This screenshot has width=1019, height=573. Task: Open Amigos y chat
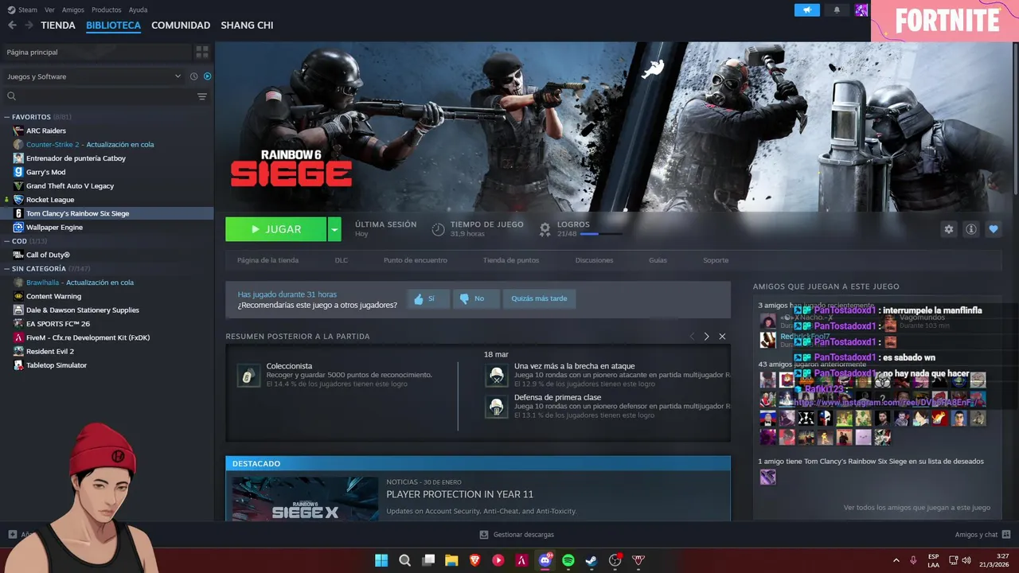[x=982, y=535]
